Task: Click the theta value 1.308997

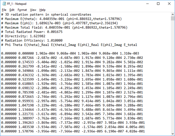Action: (26, 118)
